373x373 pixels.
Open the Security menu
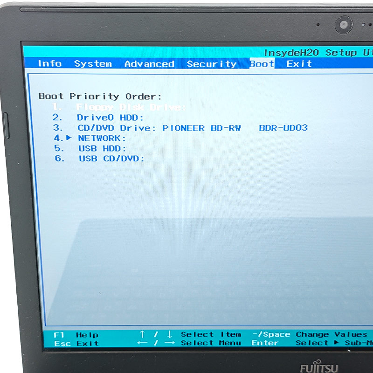[x=212, y=64]
